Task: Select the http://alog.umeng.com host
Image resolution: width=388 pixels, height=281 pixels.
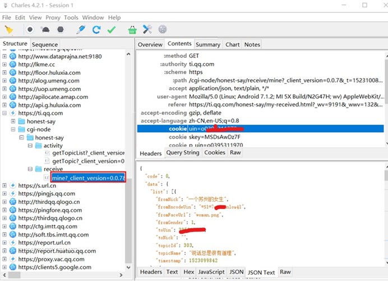Action: [49, 80]
